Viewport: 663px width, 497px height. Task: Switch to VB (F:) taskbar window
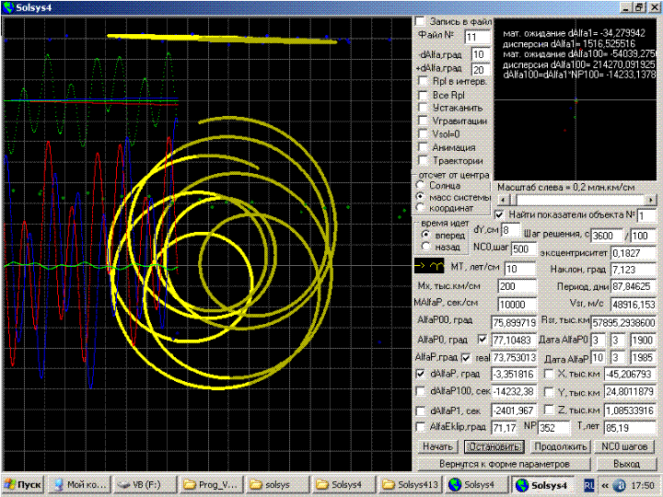(x=145, y=484)
